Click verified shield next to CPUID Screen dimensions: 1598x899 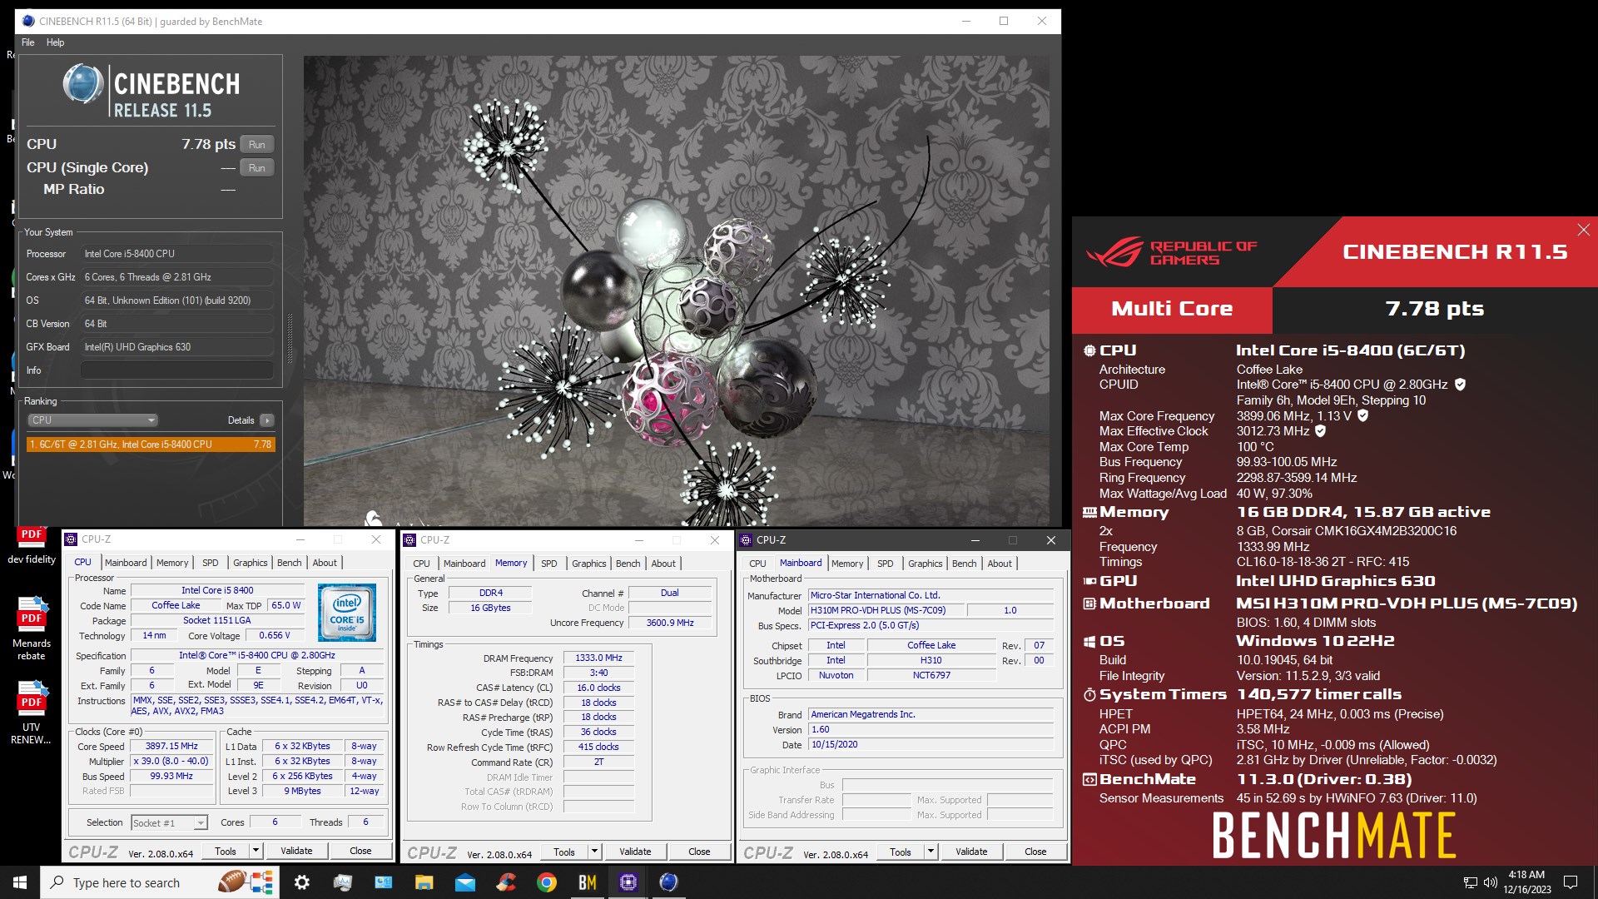tap(1460, 385)
